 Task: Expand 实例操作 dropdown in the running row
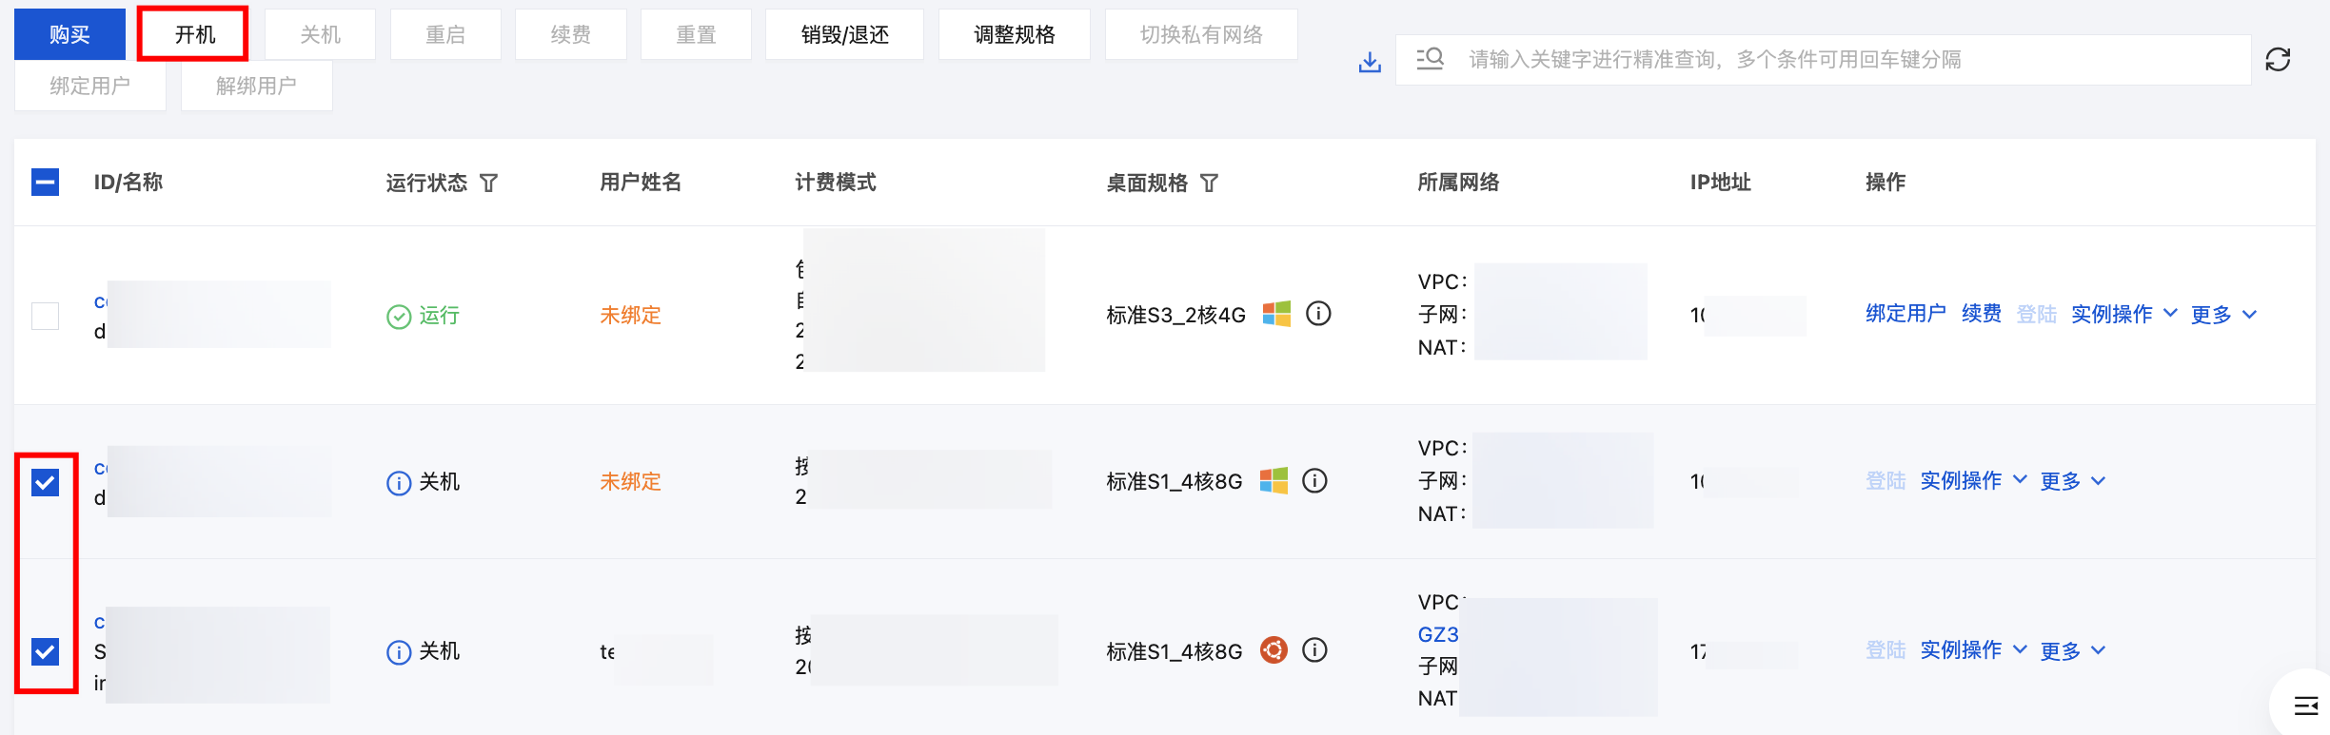(x=2123, y=314)
